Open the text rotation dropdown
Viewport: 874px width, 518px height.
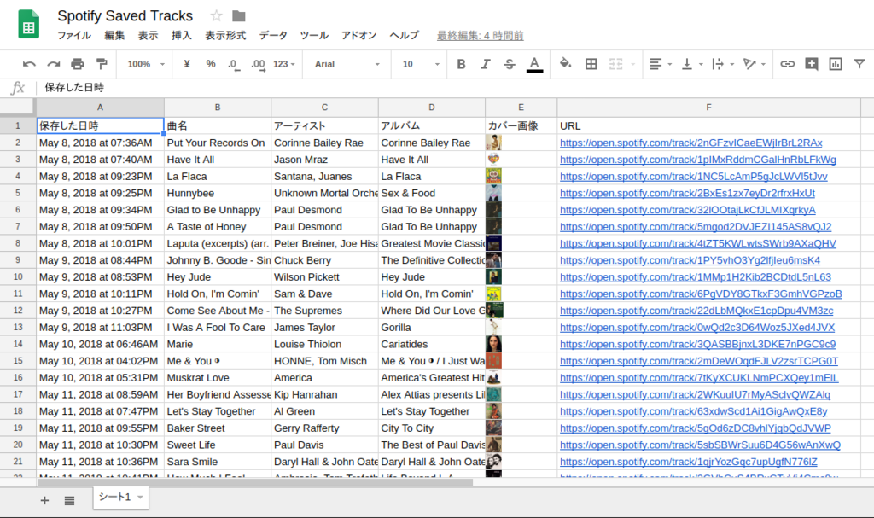(x=755, y=64)
